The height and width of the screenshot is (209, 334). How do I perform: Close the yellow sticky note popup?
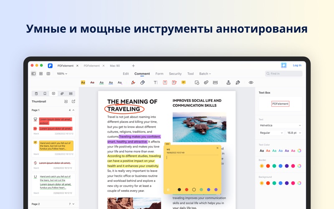click(218, 148)
